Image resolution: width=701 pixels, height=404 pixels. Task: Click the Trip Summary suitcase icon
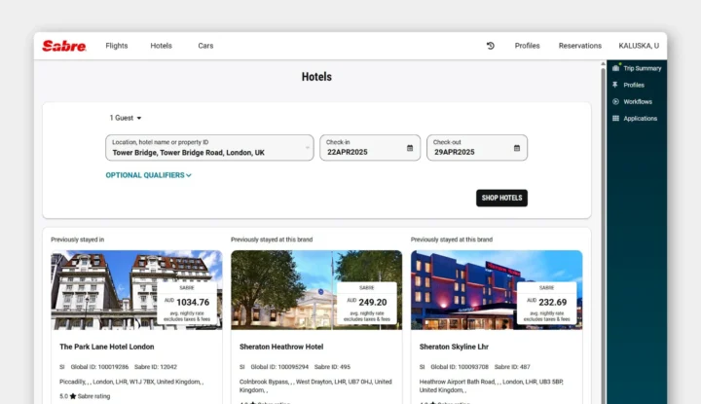(x=615, y=68)
